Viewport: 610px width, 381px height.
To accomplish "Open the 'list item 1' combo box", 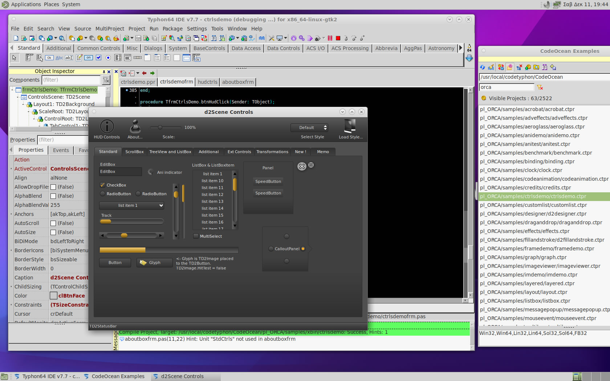I will 131,205.
